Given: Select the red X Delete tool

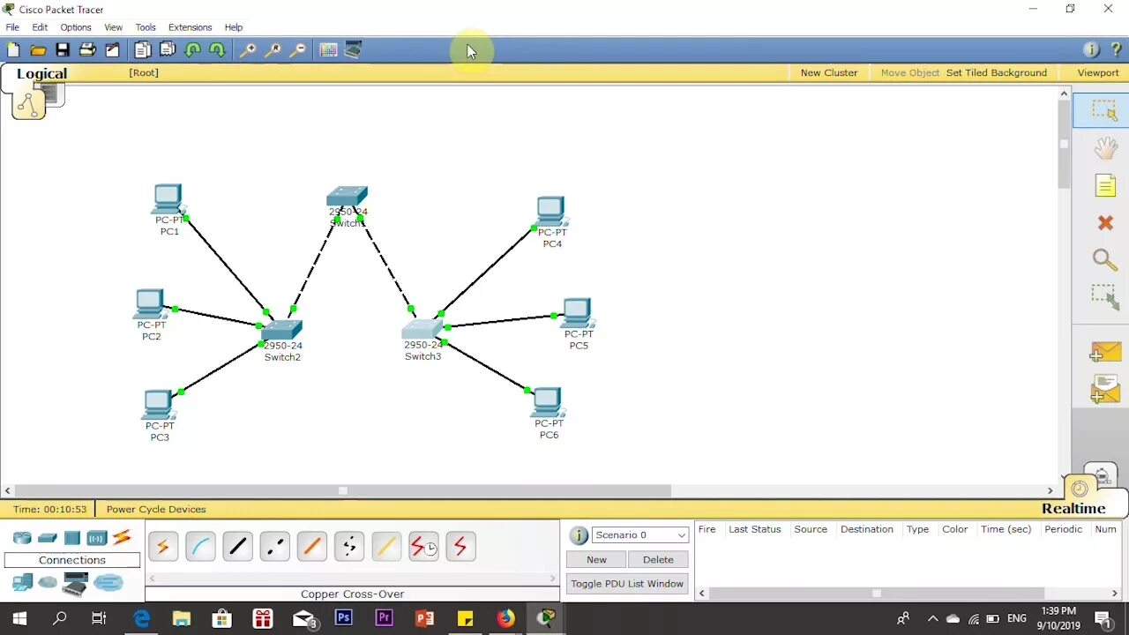Looking at the screenshot, I should [x=1105, y=223].
